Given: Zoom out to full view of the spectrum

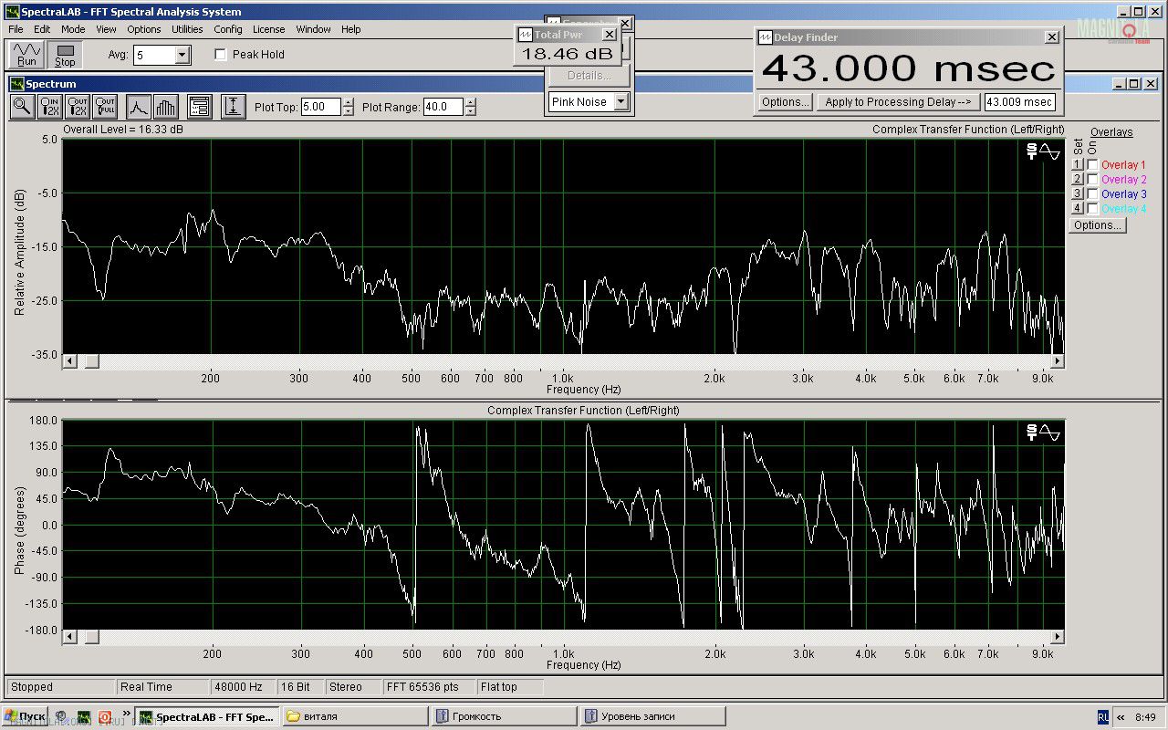Looking at the screenshot, I should (x=105, y=107).
